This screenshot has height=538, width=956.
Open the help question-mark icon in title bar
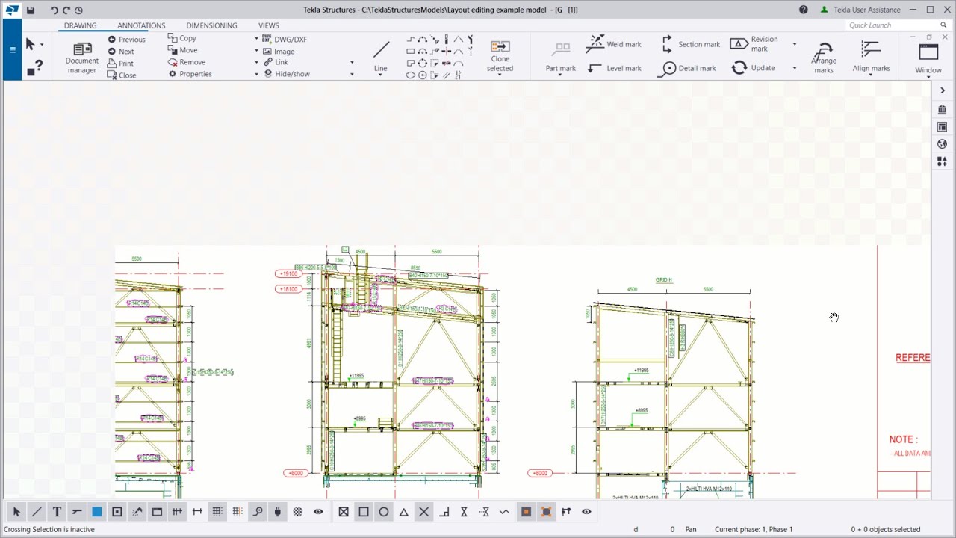804,10
